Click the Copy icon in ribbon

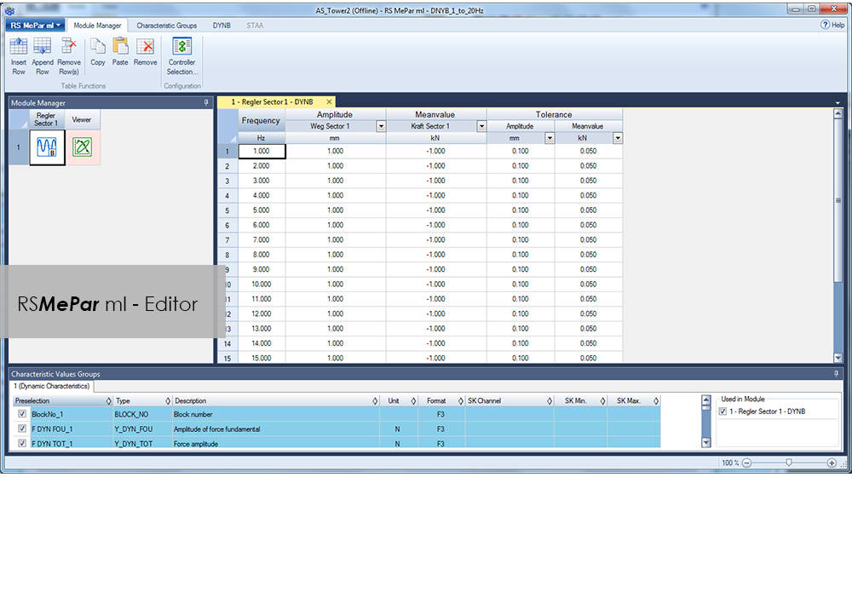coord(98,48)
